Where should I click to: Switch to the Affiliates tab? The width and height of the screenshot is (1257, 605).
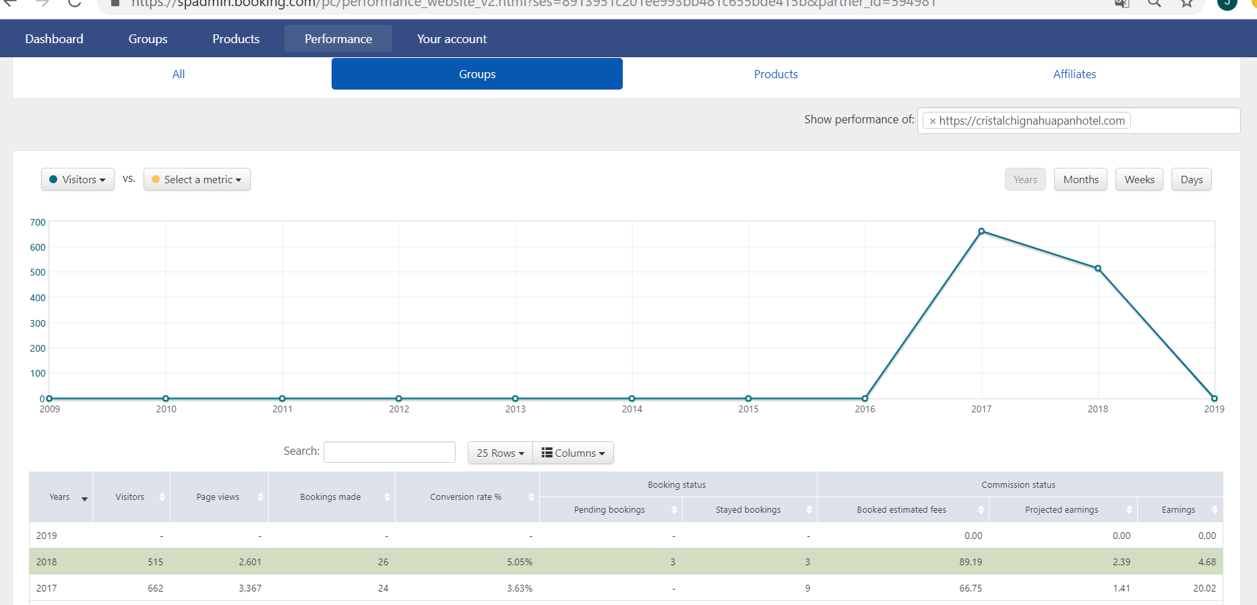pyautogui.click(x=1074, y=74)
